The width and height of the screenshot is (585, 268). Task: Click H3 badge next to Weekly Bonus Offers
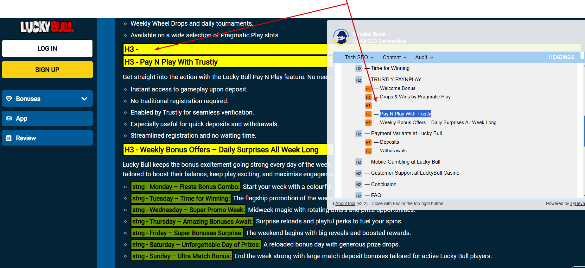pos(368,123)
